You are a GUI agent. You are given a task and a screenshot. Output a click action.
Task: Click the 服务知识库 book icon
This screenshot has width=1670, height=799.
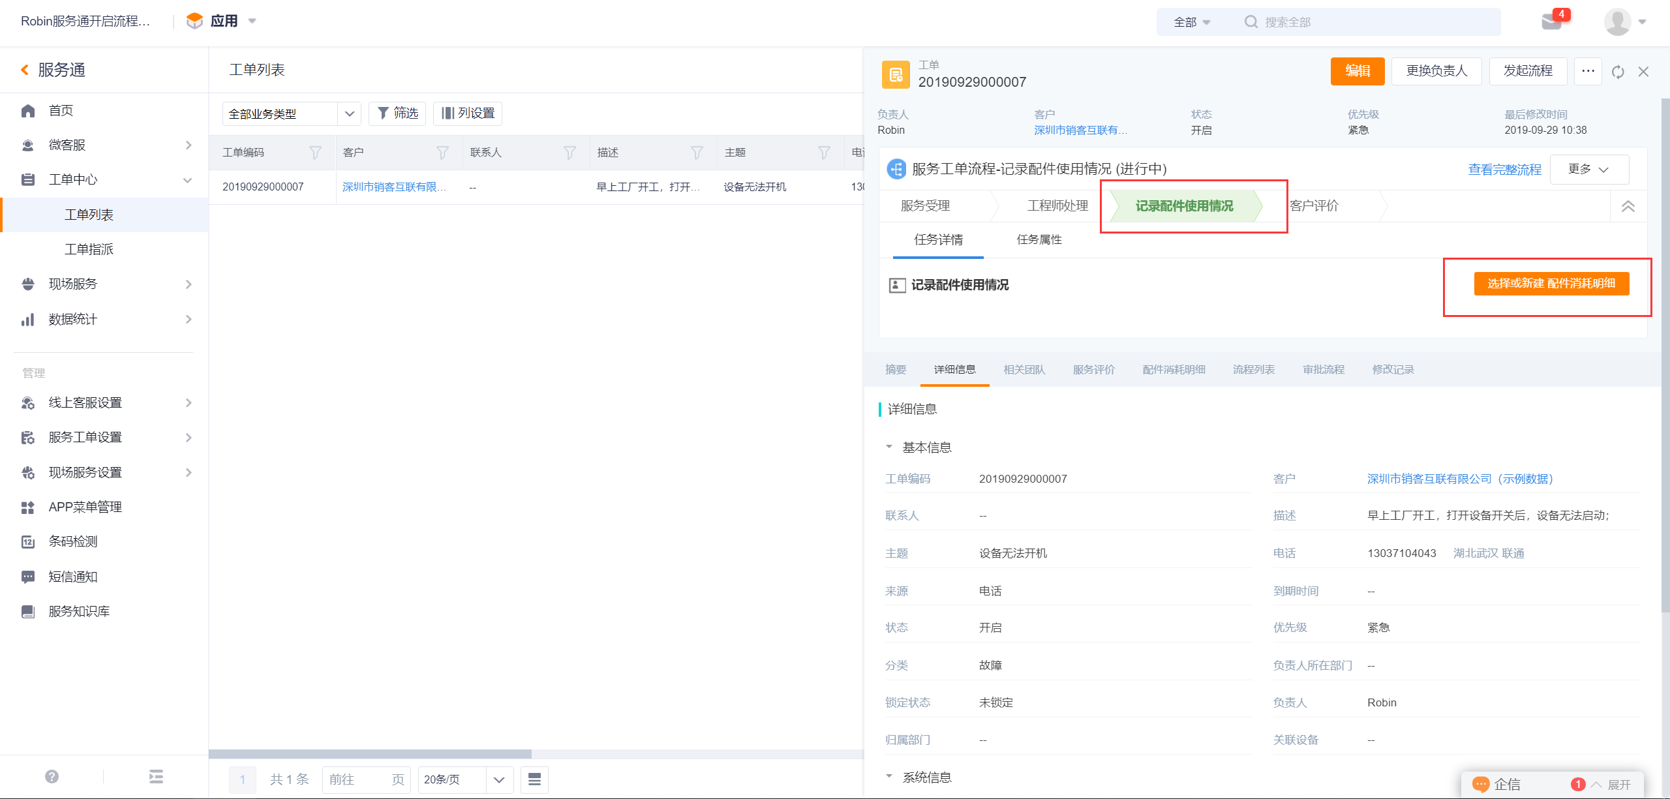click(28, 612)
